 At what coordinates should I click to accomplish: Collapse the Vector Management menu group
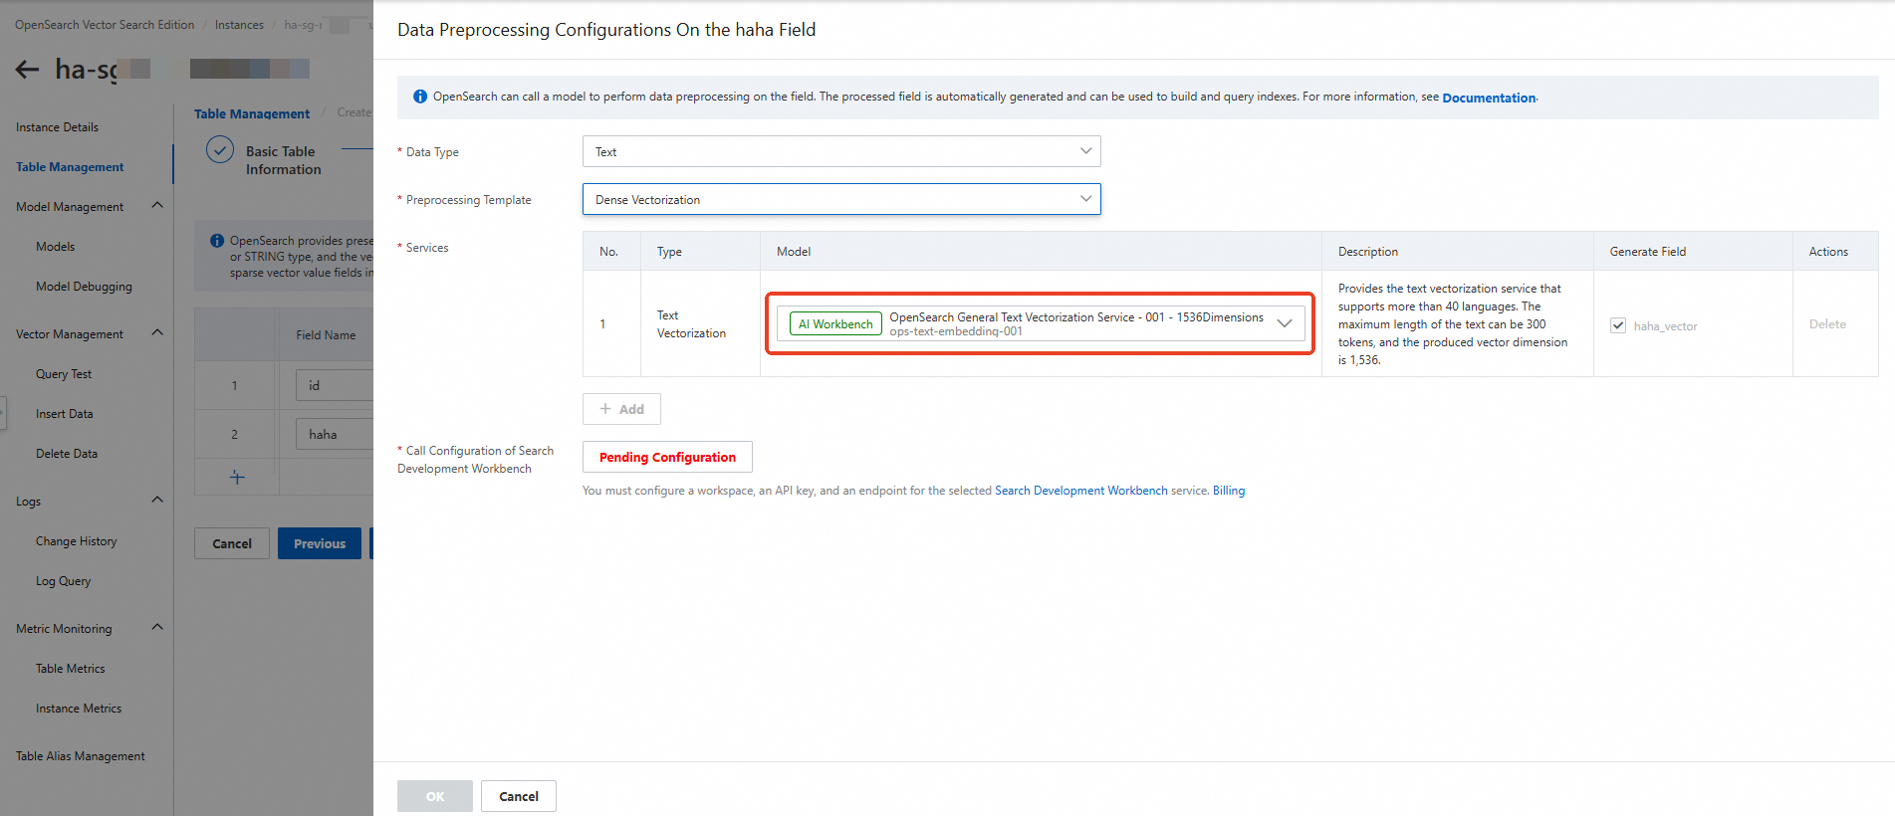click(157, 333)
